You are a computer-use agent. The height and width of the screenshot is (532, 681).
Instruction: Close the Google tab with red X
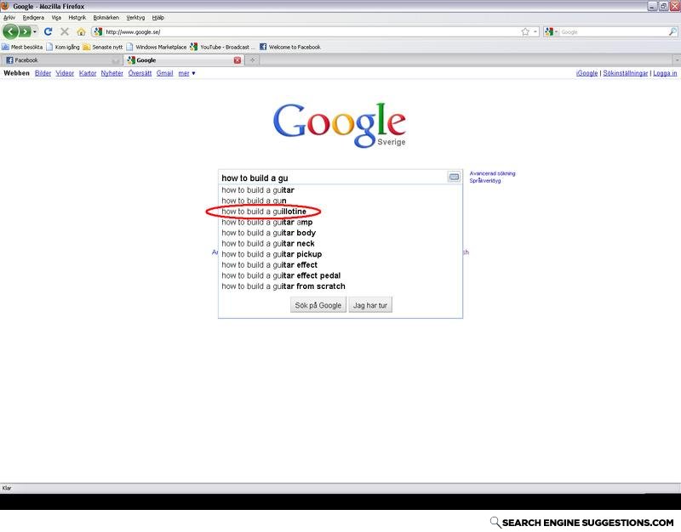tap(237, 60)
